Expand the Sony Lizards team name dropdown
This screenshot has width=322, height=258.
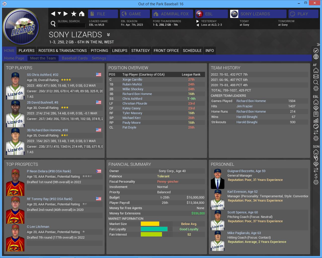pos(108,35)
